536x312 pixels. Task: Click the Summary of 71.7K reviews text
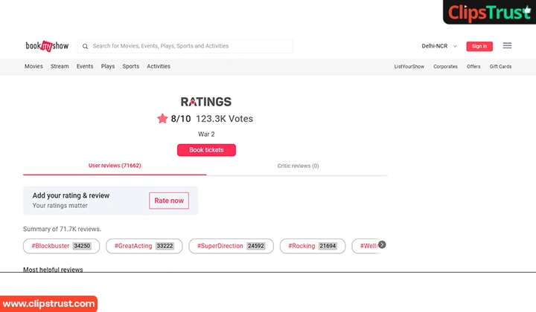(x=62, y=229)
